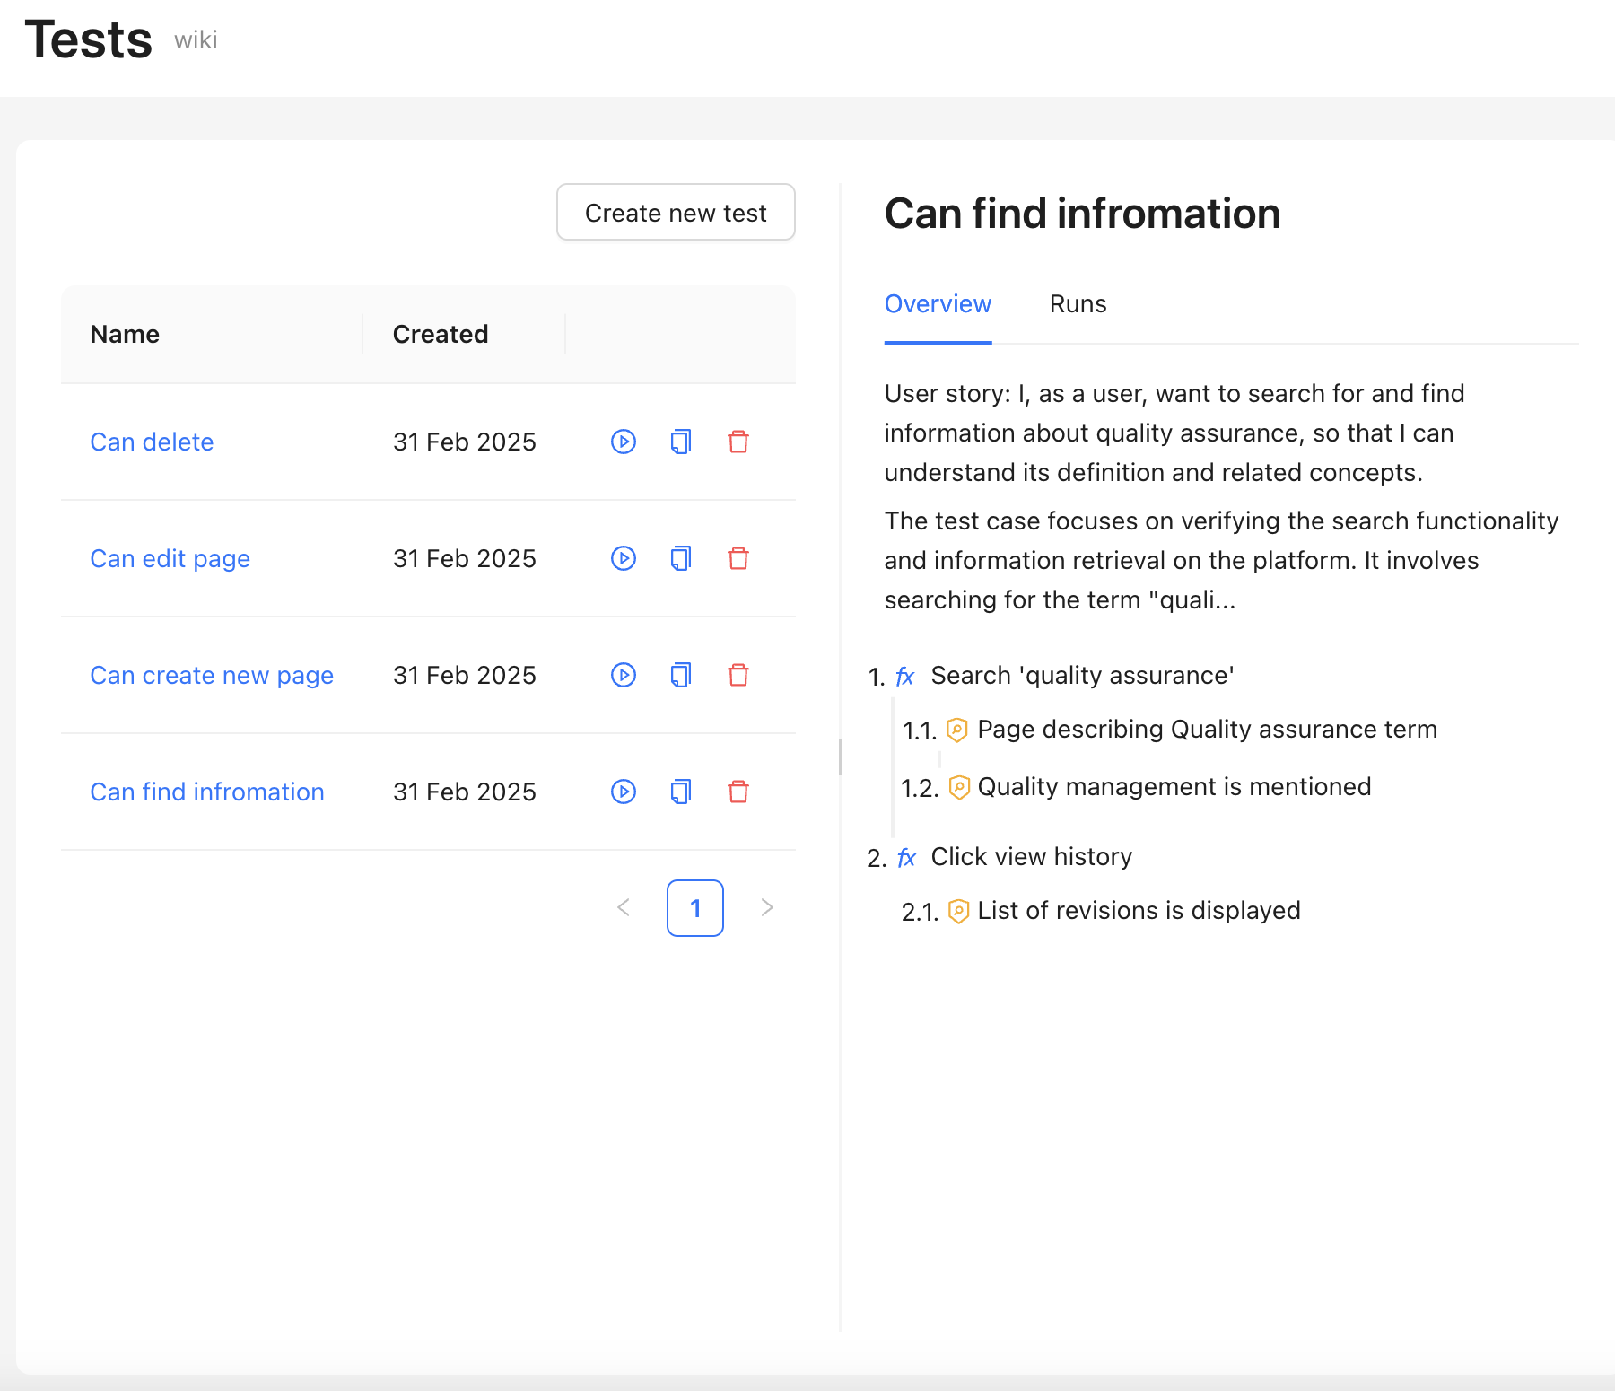This screenshot has width=1615, height=1391.
Task: Run the 'Can find infromation' test
Action: point(624,792)
